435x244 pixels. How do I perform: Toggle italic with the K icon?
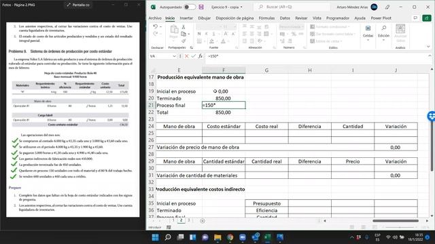[x=206, y=34]
